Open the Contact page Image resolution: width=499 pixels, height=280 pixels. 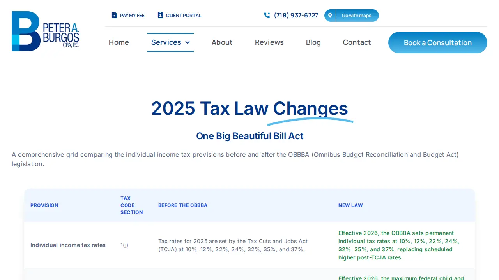click(357, 42)
